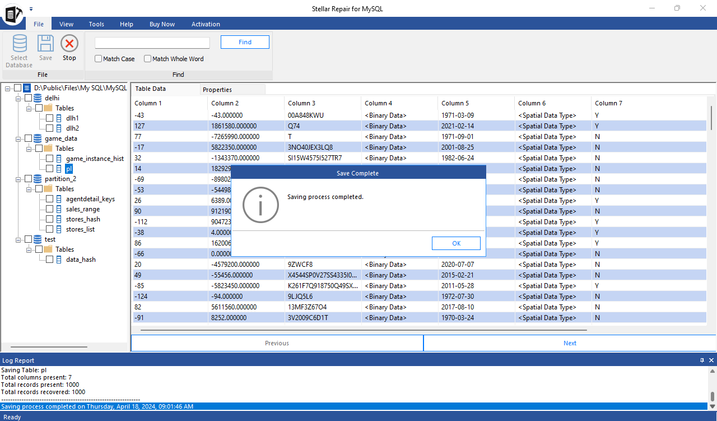Check the box for delhi database
The height and width of the screenshot is (421, 717).
click(28, 98)
